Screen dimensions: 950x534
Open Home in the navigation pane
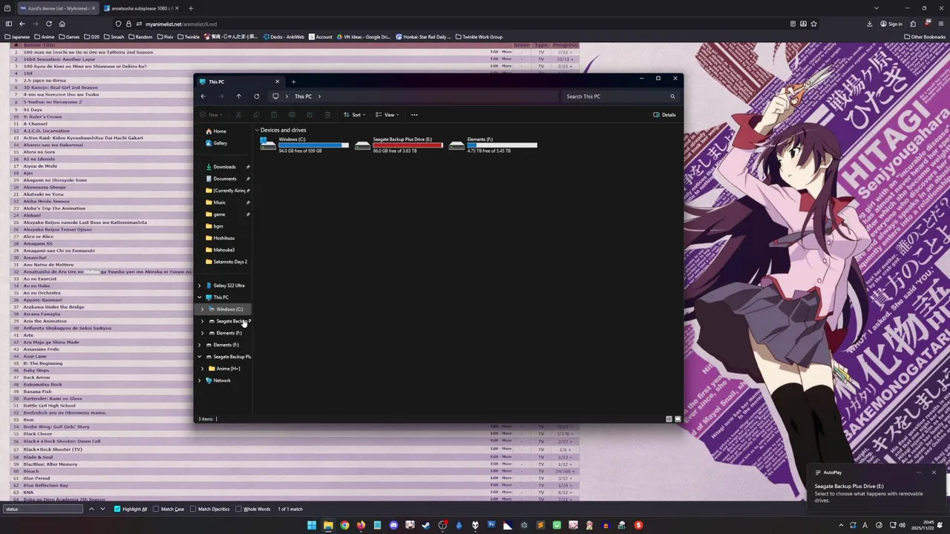pyautogui.click(x=216, y=131)
